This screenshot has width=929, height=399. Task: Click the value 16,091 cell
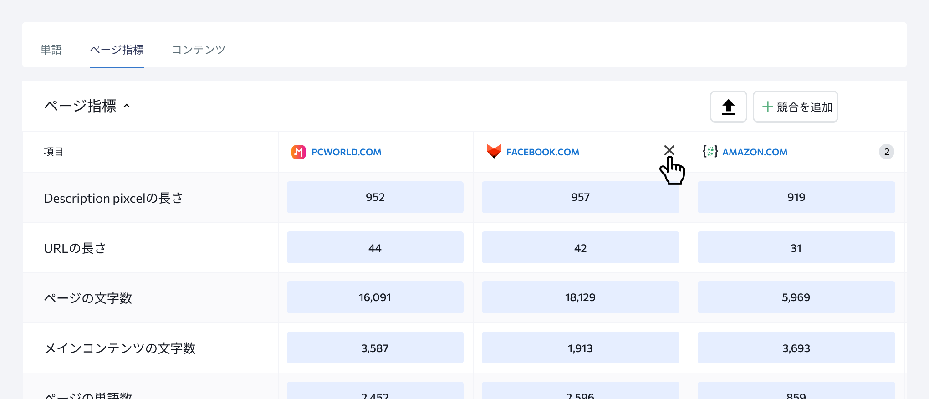[x=375, y=297]
